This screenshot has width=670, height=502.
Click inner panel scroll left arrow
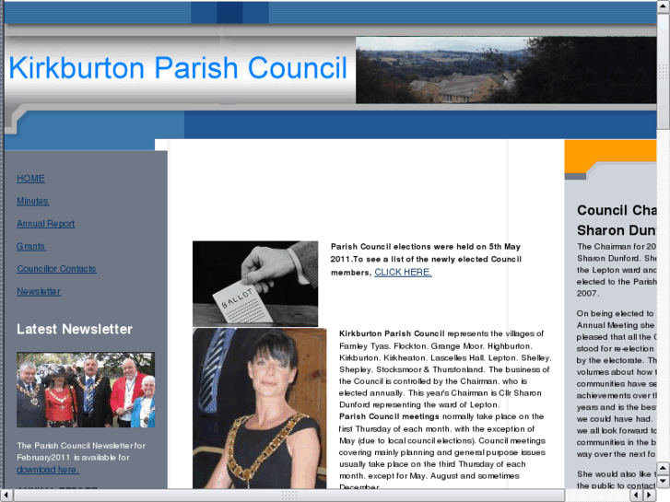pos(637,496)
